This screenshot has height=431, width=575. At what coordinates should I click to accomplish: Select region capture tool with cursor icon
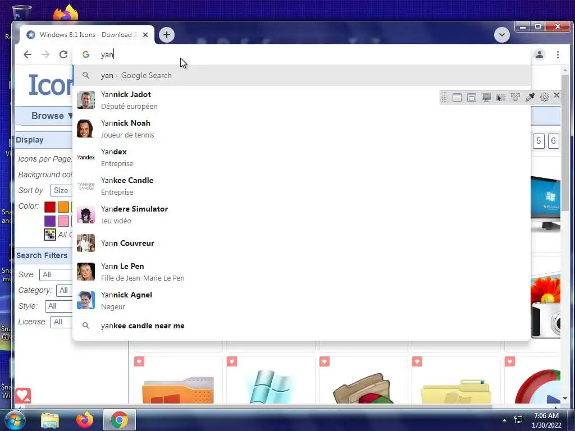click(500, 97)
